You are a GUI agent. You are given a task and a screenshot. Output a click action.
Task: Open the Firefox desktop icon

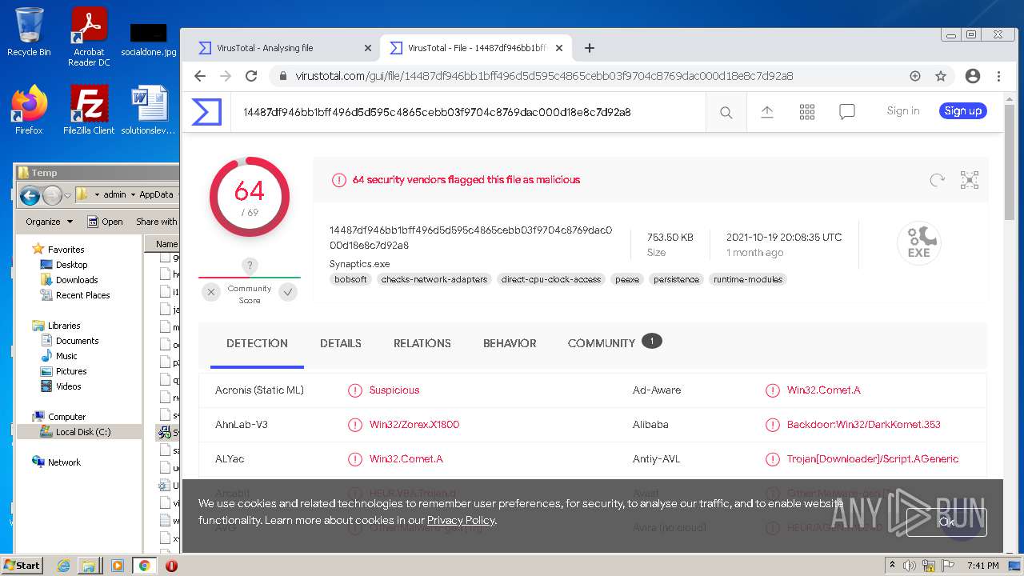pos(29,110)
